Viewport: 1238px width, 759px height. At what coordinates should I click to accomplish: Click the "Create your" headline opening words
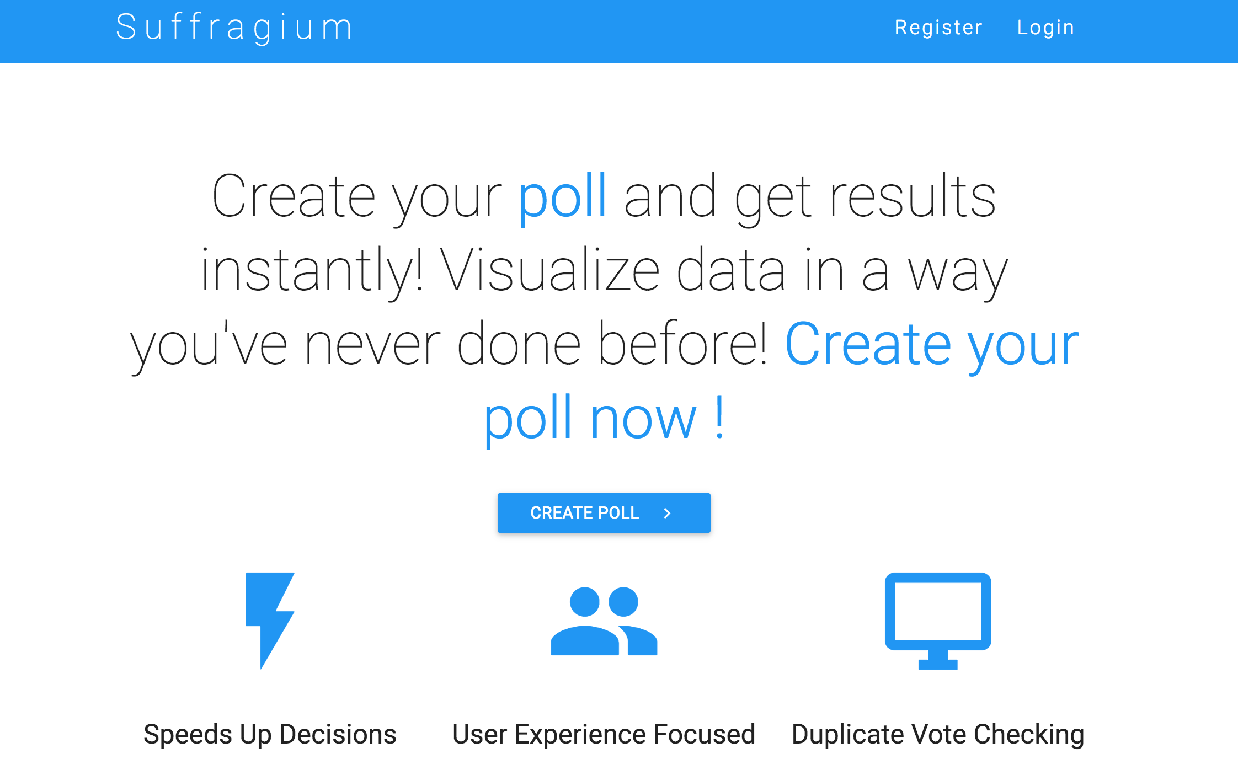(356, 197)
